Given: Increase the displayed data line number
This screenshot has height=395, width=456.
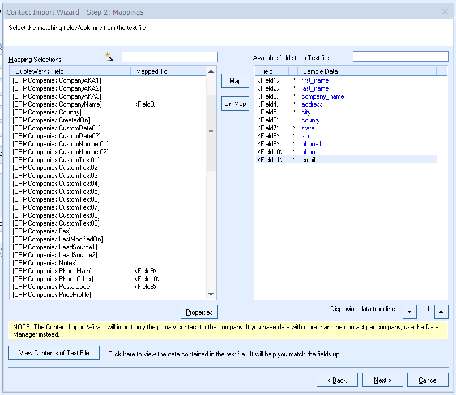Looking at the screenshot, I should point(442,311).
